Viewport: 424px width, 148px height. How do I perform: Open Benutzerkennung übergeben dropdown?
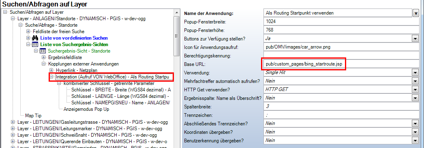click(x=415, y=140)
